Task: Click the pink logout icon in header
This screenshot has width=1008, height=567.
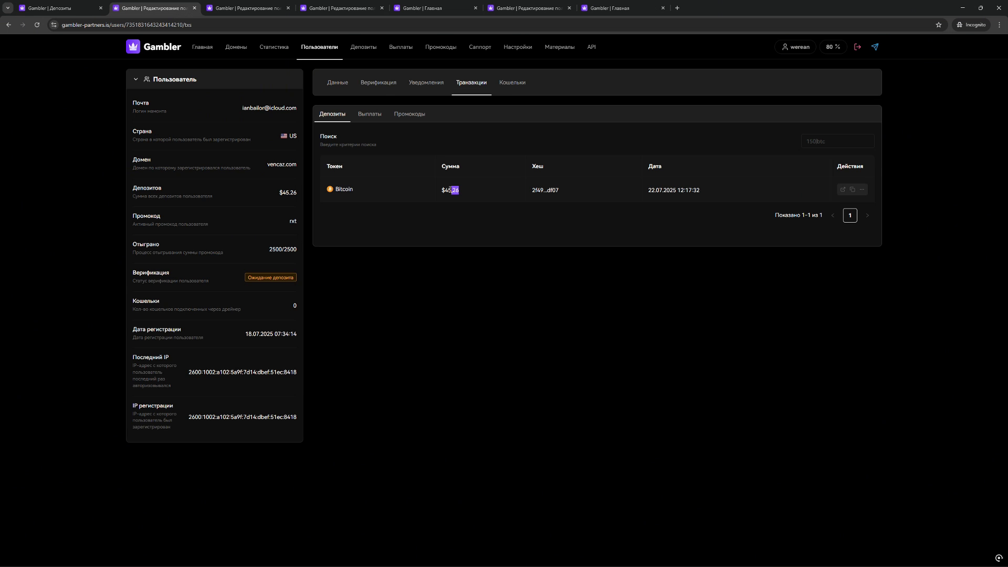Action: [x=857, y=47]
